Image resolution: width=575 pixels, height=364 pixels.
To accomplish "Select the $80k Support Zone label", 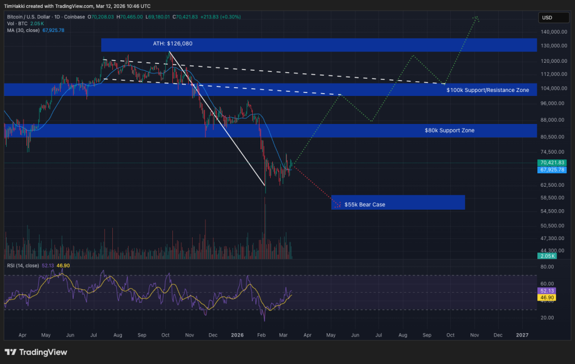I will pos(449,131).
